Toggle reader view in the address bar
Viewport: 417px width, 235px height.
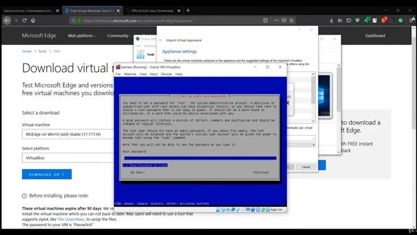coord(265,20)
